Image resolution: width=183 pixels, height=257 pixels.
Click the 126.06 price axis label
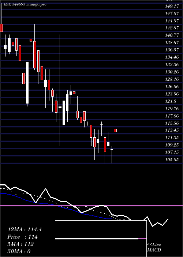[172, 86]
